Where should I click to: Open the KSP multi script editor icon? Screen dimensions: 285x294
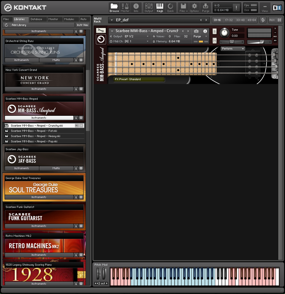tap(263, 20)
